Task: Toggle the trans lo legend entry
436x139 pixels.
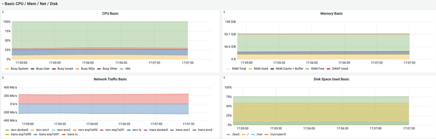Action: (73, 134)
